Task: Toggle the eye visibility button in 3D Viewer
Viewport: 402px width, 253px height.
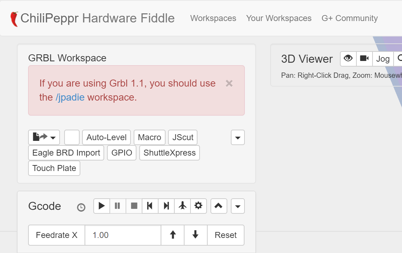Action: click(348, 59)
